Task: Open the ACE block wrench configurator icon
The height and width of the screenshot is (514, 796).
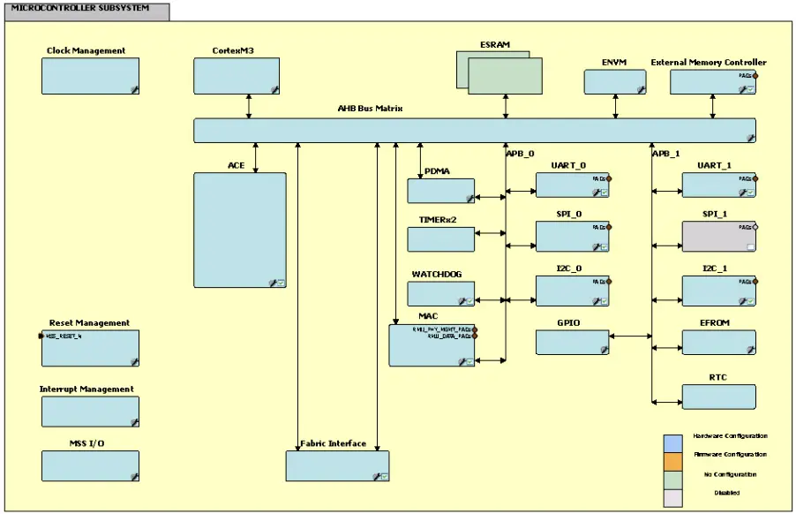Action: point(274,281)
